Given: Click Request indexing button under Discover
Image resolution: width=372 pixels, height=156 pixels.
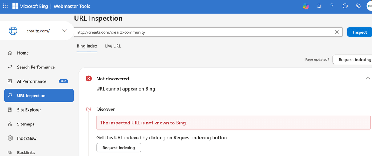Looking at the screenshot, I should point(119,148).
